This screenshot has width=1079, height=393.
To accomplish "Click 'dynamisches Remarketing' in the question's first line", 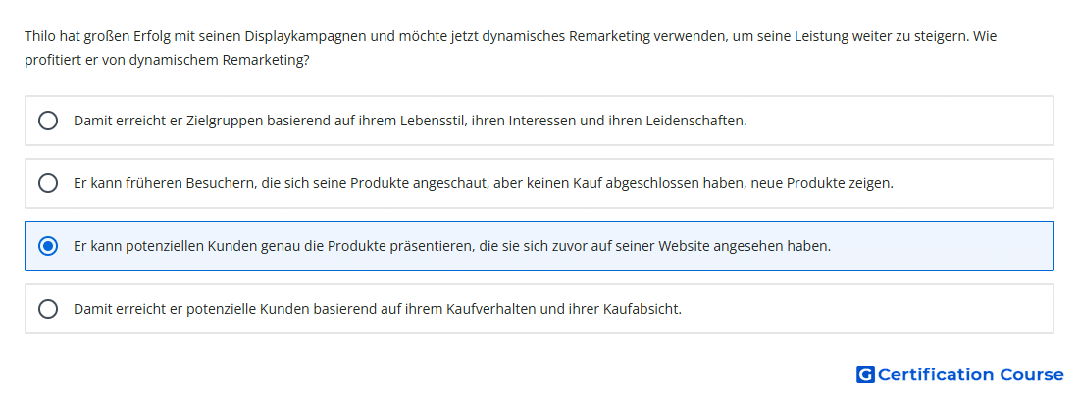I will [x=566, y=36].
